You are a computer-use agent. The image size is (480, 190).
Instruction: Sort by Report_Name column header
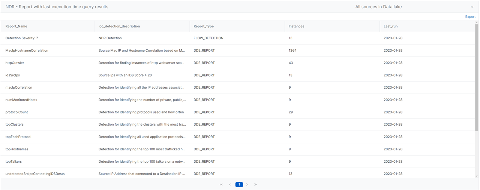pos(16,26)
